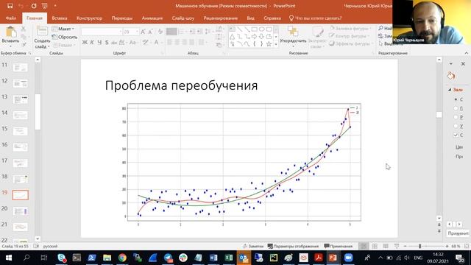Switch to the Вставка ribbon tab
The height and width of the screenshot is (265, 471).
(x=60, y=18)
